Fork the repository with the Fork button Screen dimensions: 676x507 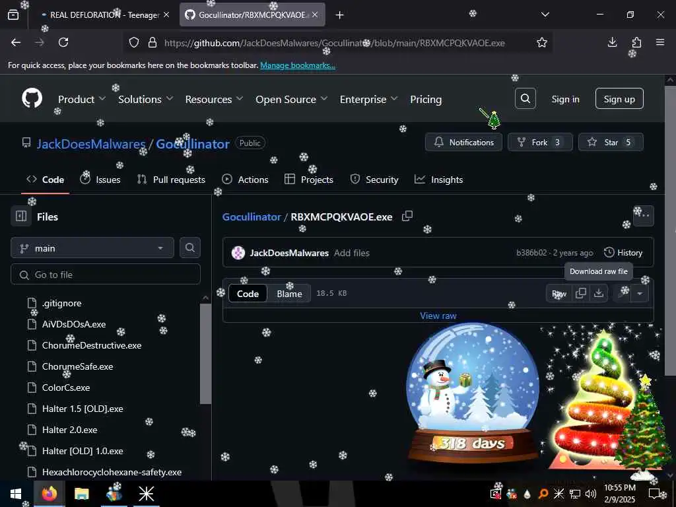540,142
